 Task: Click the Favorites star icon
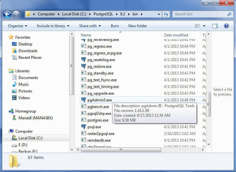11,37
